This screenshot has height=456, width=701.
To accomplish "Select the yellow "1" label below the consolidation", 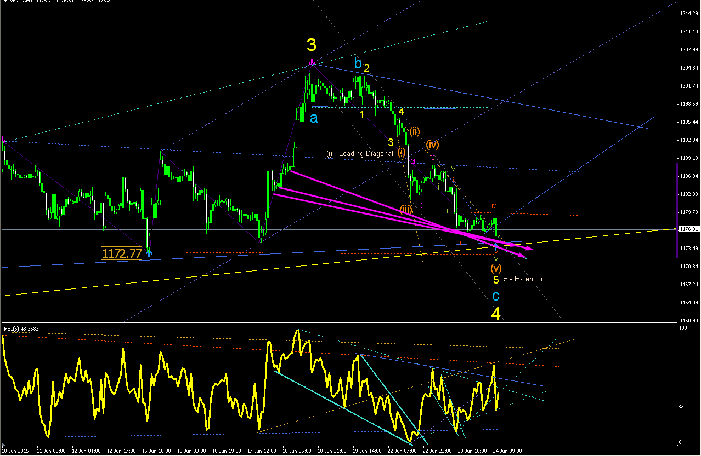I will tap(362, 114).
